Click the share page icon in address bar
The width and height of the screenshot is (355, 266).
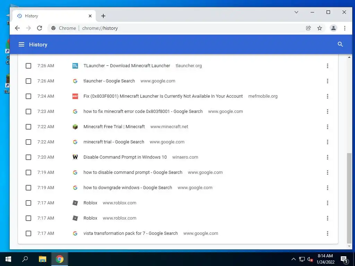[x=308, y=28]
